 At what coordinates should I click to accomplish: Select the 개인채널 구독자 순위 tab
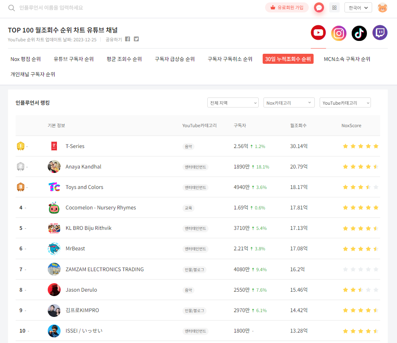(32, 74)
